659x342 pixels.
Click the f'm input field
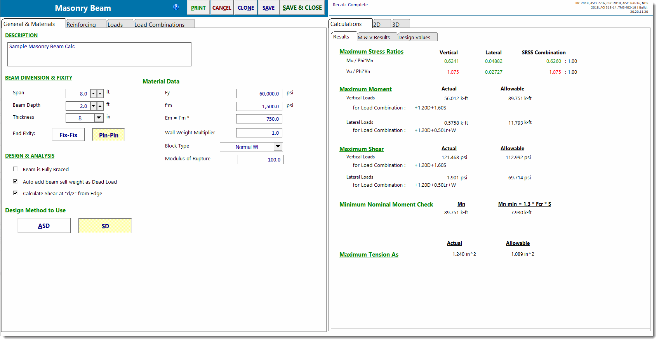[259, 106]
